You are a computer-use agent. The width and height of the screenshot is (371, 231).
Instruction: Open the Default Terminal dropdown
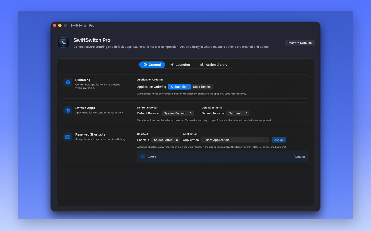[x=238, y=113]
